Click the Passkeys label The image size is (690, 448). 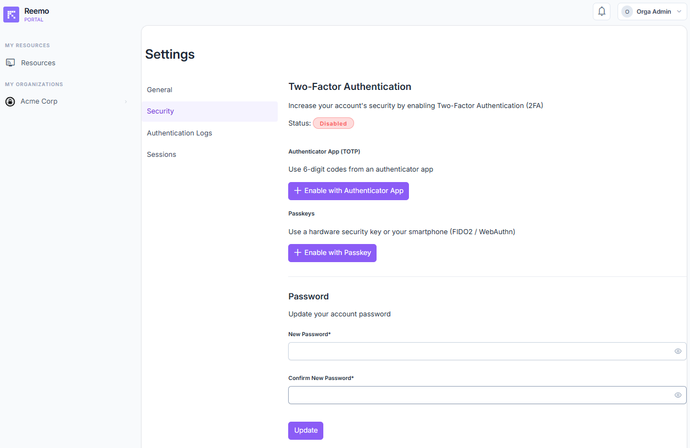[x=301, y=213]
